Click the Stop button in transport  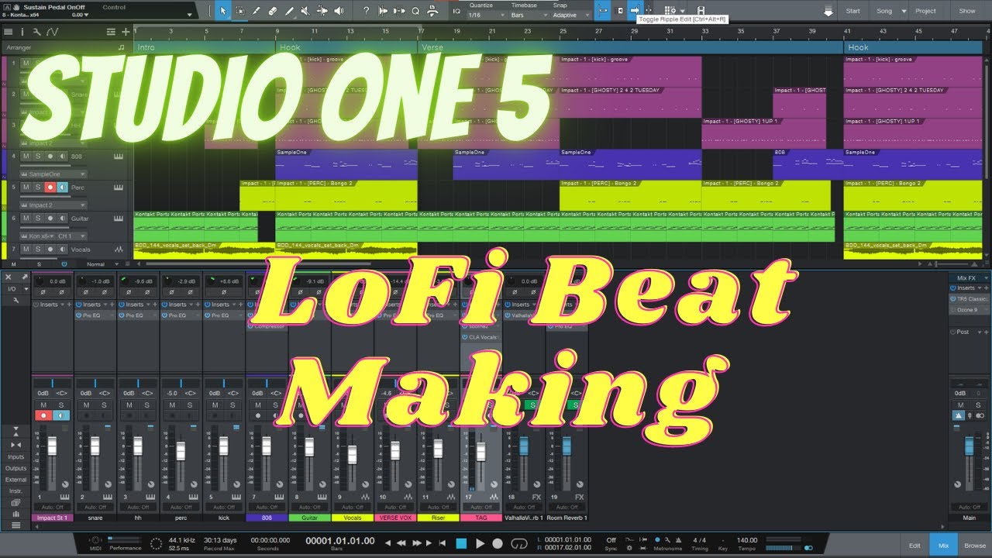pos(461,544)
